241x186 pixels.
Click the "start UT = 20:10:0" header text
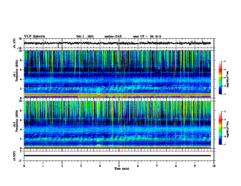coord(147,36)
